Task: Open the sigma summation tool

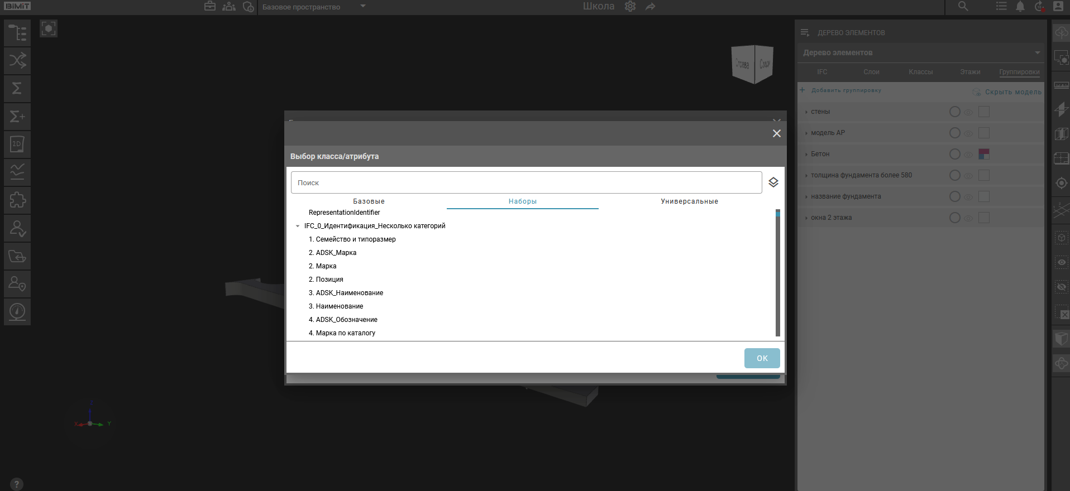Action: (x=17, y=89)
